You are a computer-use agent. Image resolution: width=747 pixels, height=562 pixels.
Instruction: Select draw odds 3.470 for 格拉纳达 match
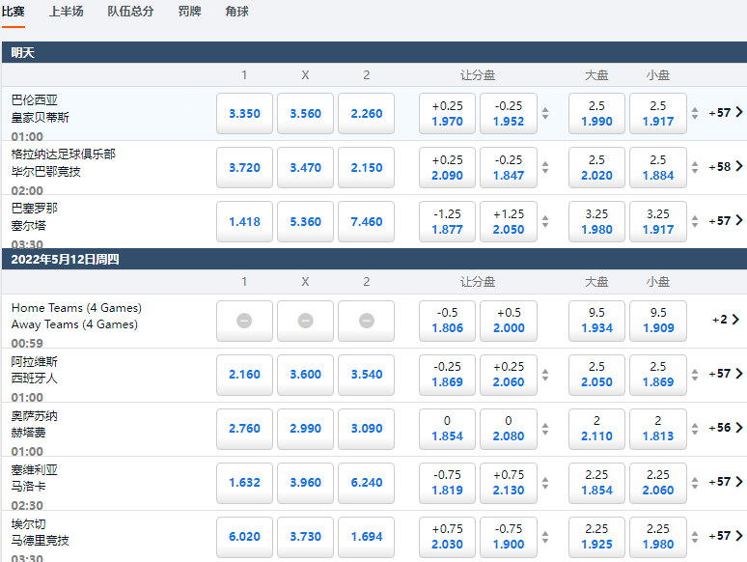pos(305,167)
